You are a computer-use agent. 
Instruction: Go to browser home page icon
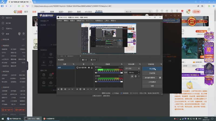23,6
